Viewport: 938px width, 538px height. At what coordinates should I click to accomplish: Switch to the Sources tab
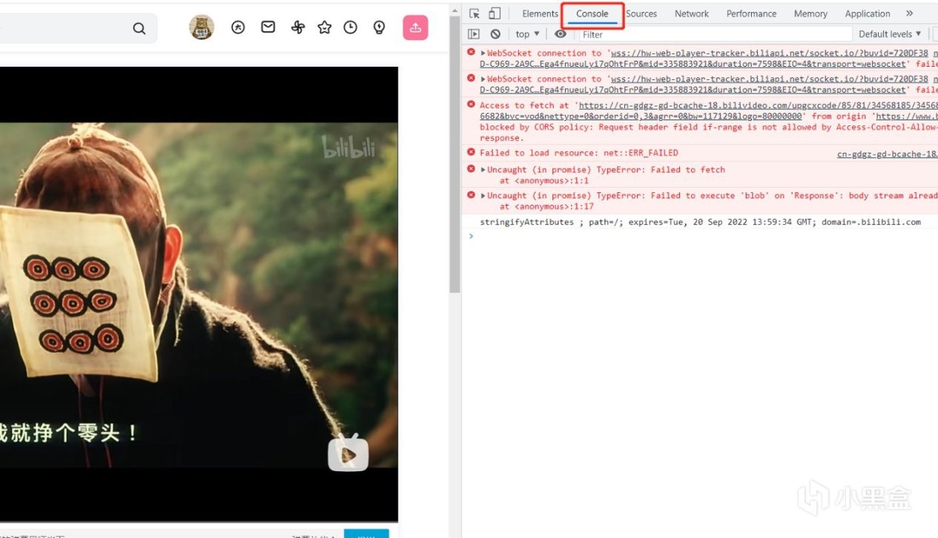[641, 13]
